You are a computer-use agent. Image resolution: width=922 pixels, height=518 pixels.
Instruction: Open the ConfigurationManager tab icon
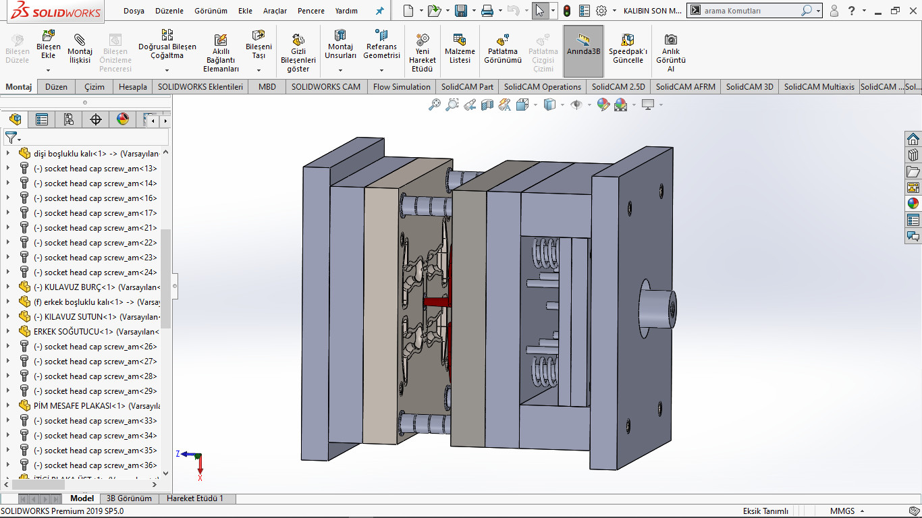tap(69, 120)
